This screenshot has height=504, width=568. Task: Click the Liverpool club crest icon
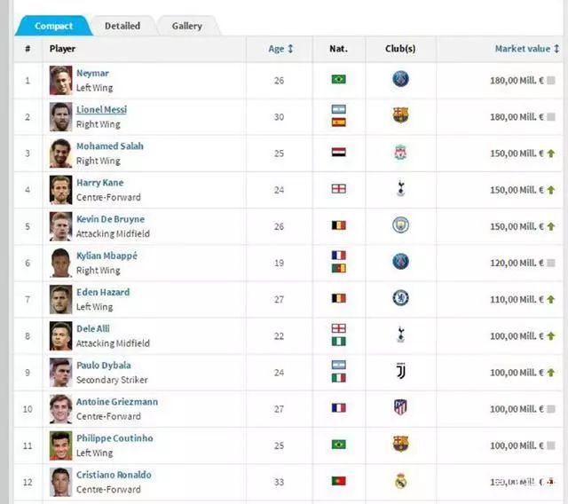click(x=400, y=153)
